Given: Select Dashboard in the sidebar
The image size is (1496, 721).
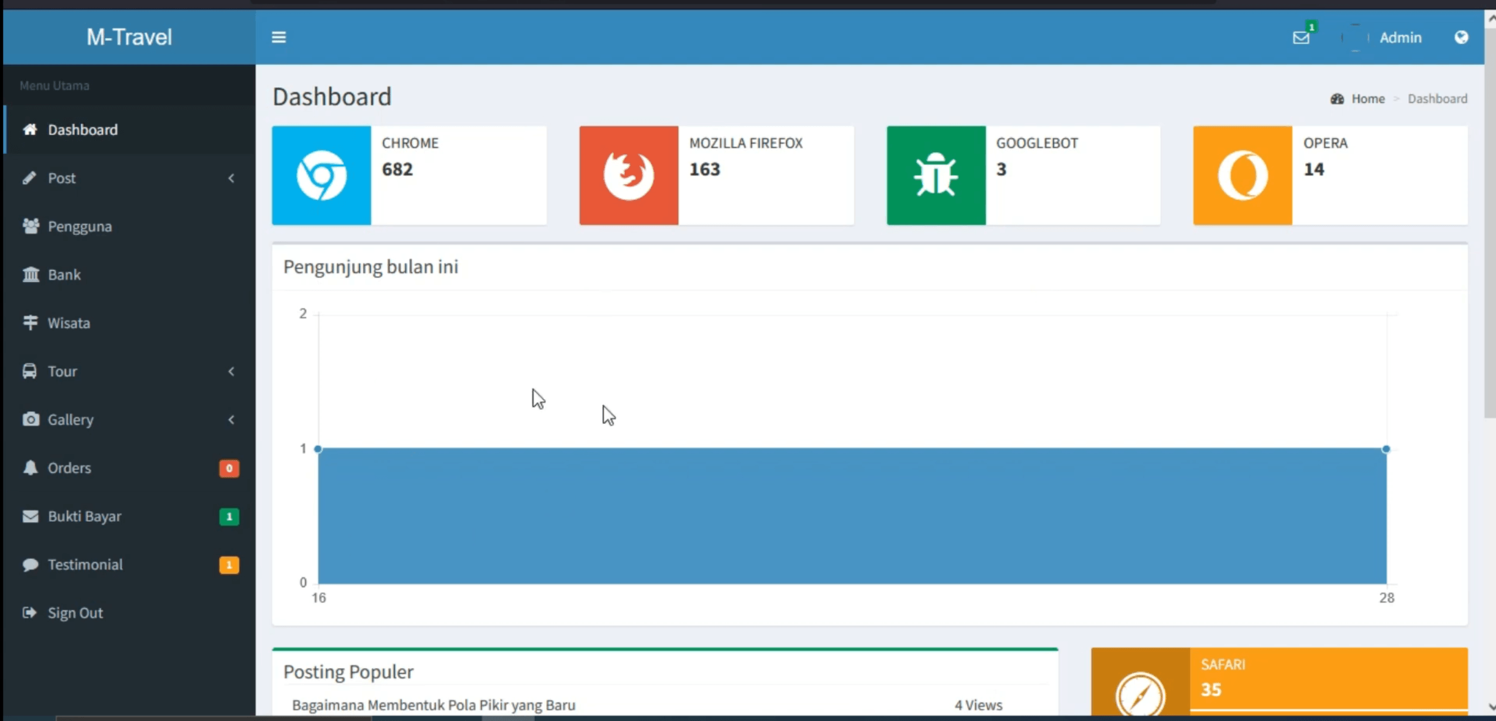Looking at the screenshot, I should (x=129, y=129).
